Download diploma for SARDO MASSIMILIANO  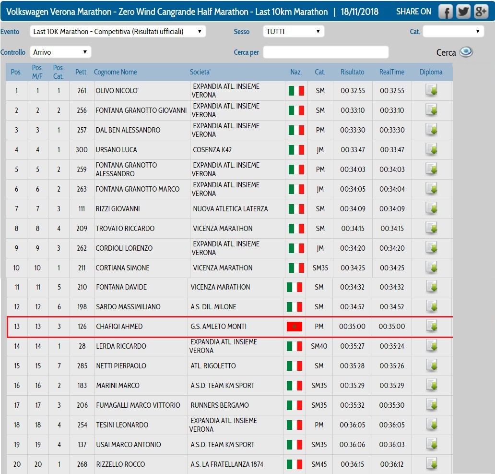pyautogui.click(x=432, y=306)
